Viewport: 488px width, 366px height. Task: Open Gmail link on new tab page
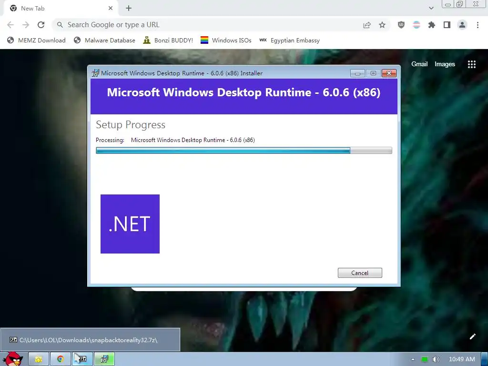tap(419, 64)
